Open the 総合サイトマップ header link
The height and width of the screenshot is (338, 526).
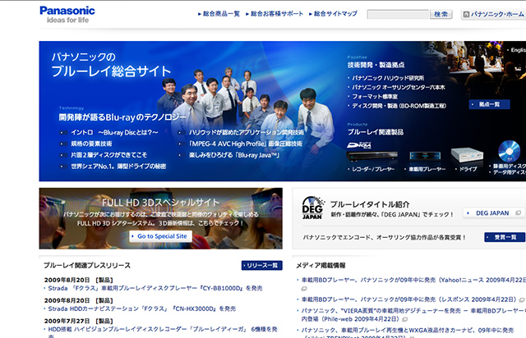[x=333, y=14]
